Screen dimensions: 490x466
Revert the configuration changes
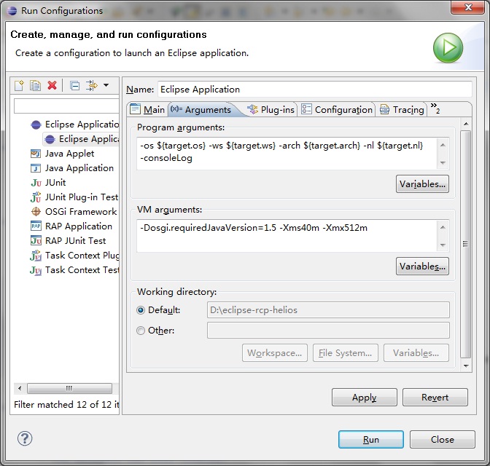[435, 398]
